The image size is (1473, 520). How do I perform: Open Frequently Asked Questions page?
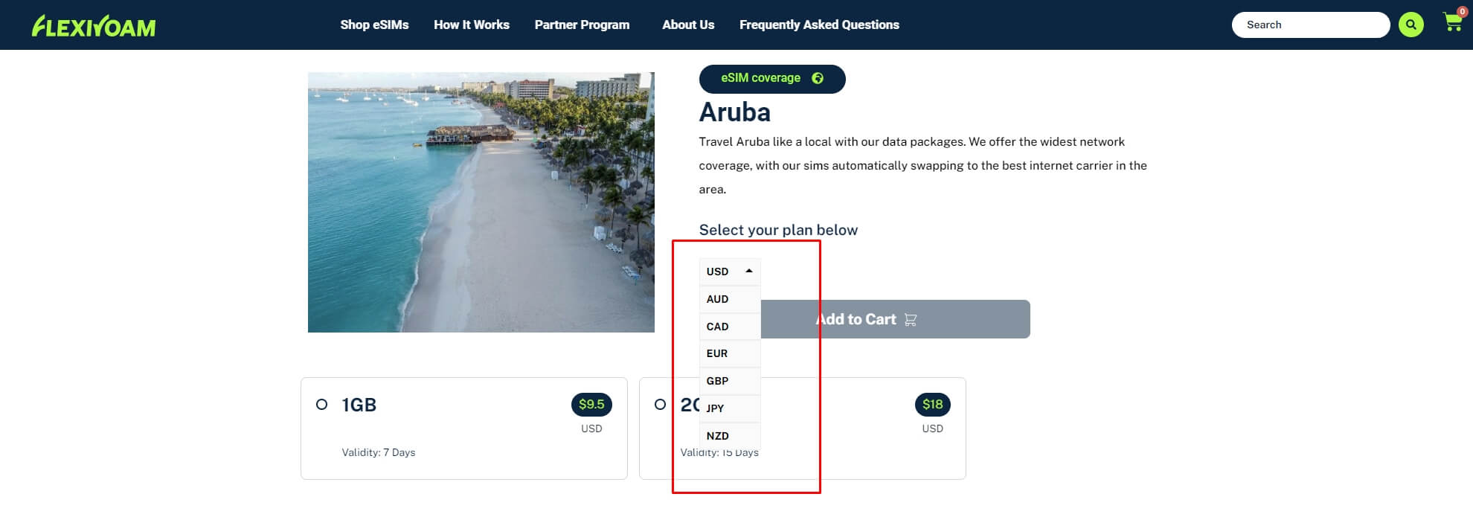click(x=819, y=25)
